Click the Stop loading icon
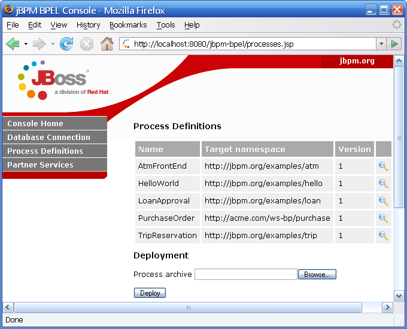 [x=86, y=44]
